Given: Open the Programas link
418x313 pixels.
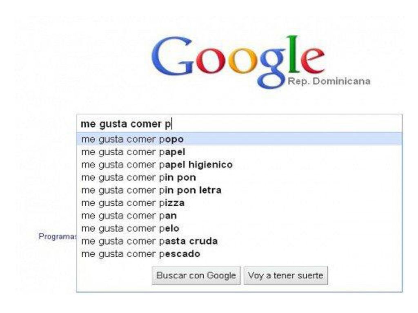Looking at the screenshot, I should [57, 236].
